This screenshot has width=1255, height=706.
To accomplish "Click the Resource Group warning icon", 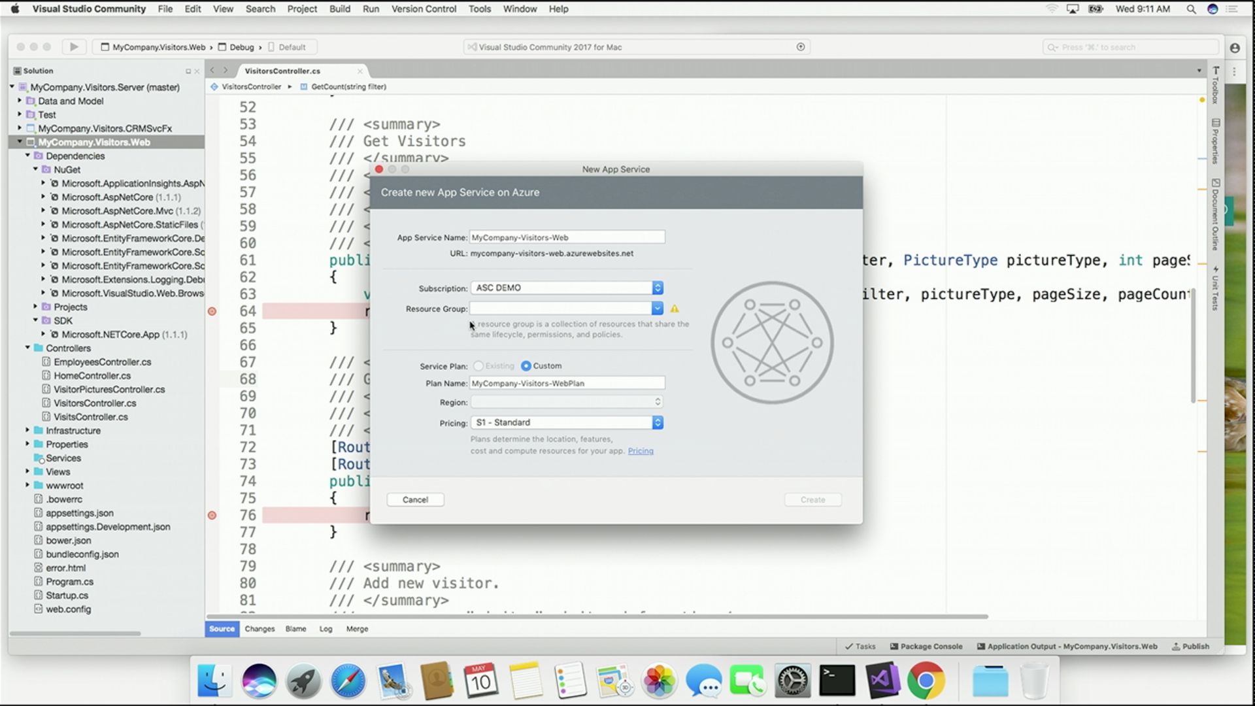I will point(675,309).
